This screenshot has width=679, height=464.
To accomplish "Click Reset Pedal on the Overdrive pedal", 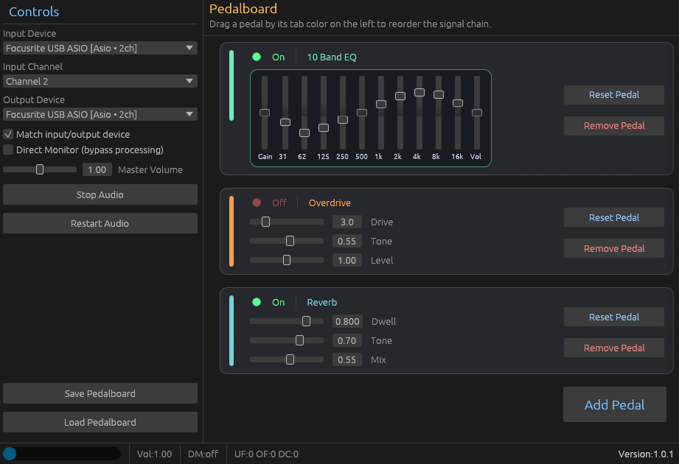I will click(613, 217).
